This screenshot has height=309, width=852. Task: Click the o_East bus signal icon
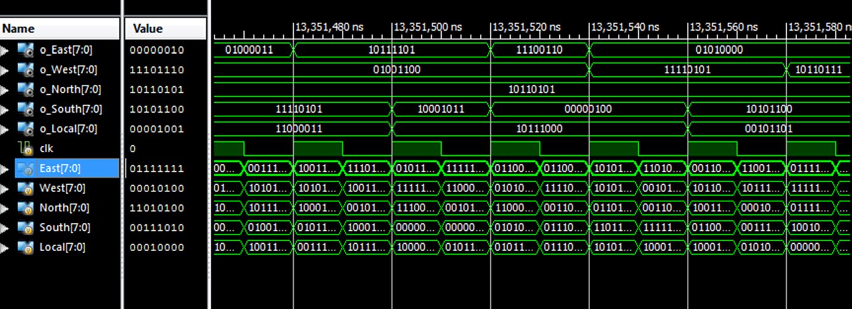click(25, 50)
